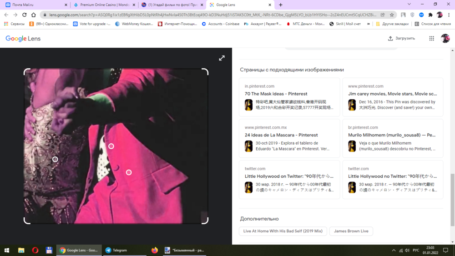Open the Windows notification center
The height and width of the screenshot is (256, 455).
[x=446, y=250]
